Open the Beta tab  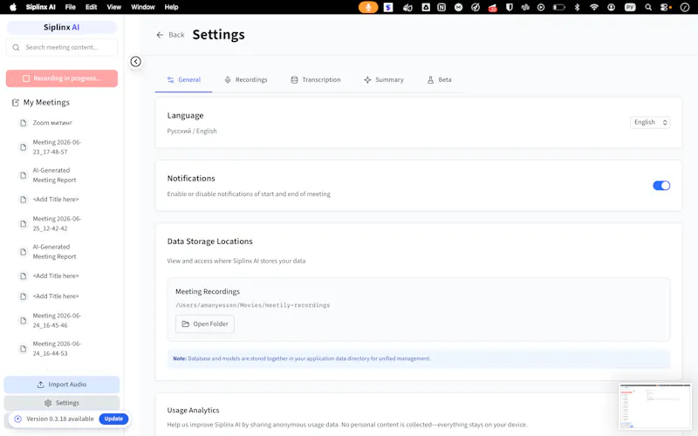point(440,79)
